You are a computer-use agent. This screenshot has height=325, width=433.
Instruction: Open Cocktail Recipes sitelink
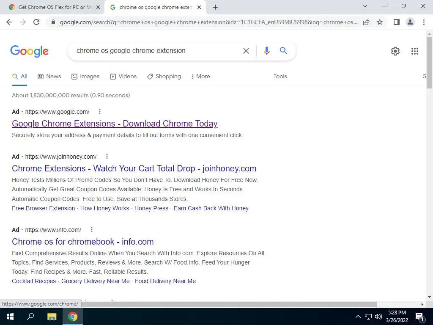[x=34, y=281]
